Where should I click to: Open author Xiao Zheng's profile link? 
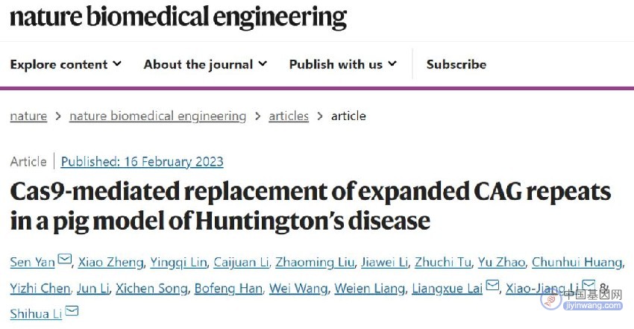[x=111, y=263]
